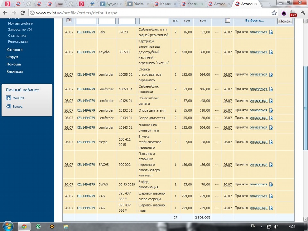Switch to second Корзин browser tab
This screenshot has height=231, width=308.
tap(193, 4)
